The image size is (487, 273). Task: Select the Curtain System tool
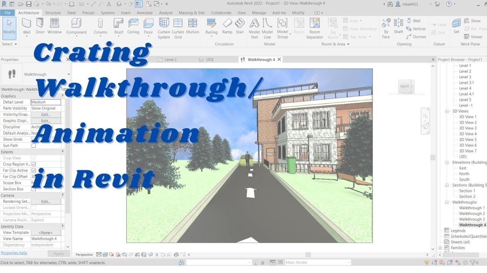coord(164,28)
